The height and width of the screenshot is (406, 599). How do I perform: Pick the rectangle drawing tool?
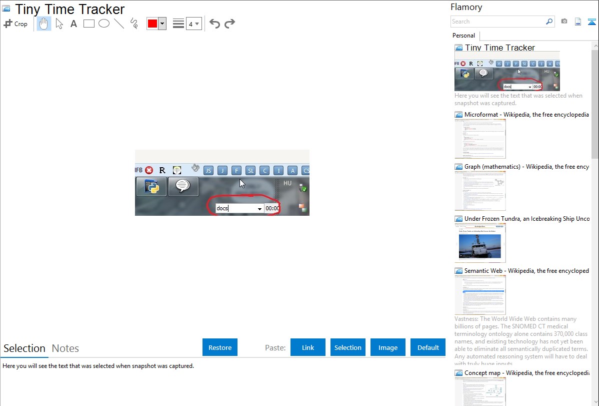pyautogui.click(x=88, y=24)
